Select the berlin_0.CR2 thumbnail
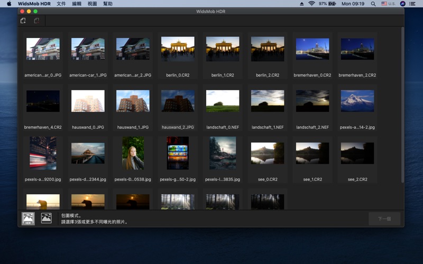The height and width of the screenshot is (264, 423). (178, 49)
